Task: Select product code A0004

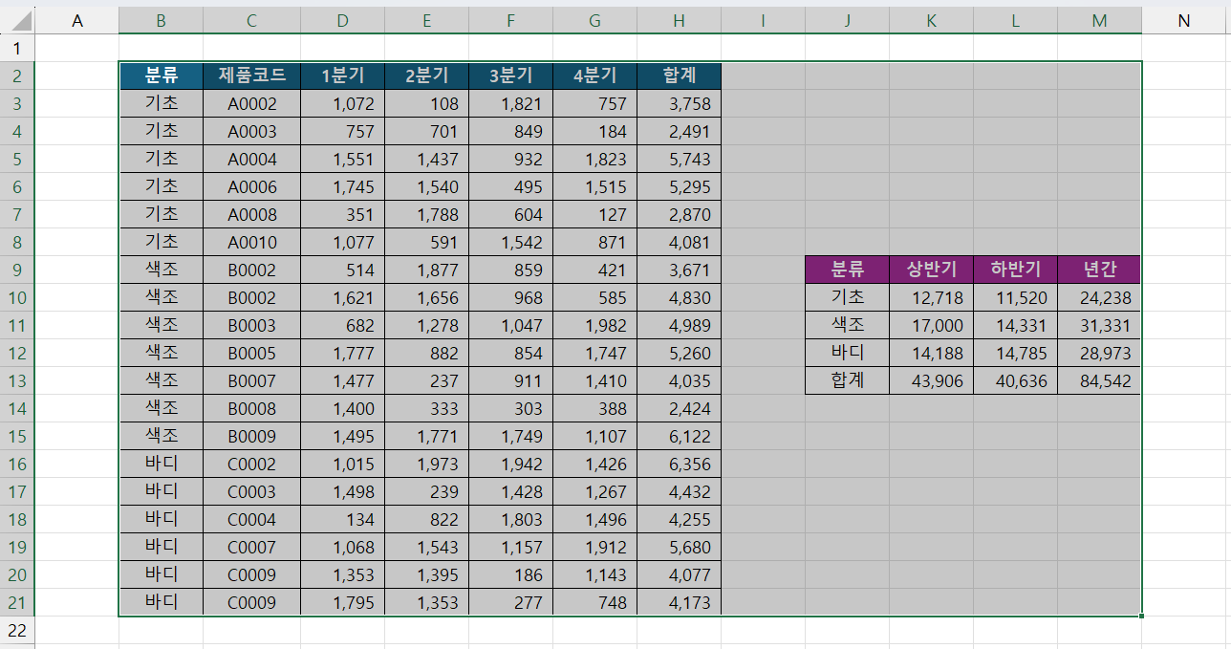Action: (x=251, y=159)
